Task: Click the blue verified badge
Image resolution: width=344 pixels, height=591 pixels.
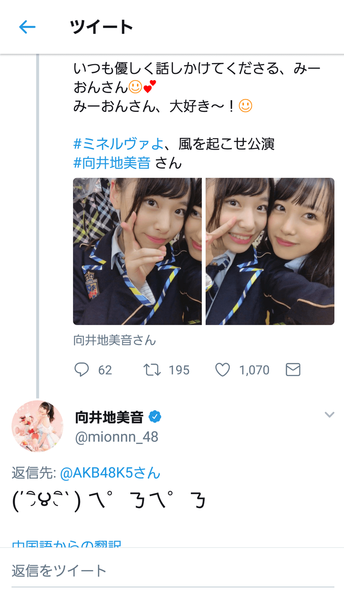Action: pos(155,417)
